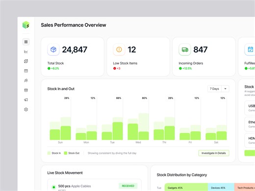The width and height of the screenshot is (255, 191).
Task: Click the green truck icon for Incoming Orders
Action: tap(185, 49)
